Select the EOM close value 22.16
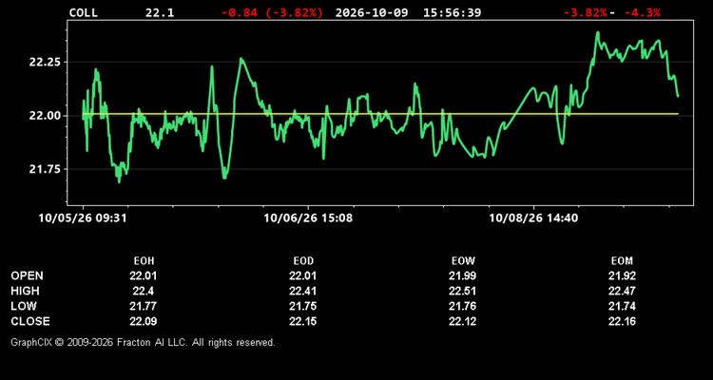The height and width of the screenshot is (380, 713). tap(622, 321)
